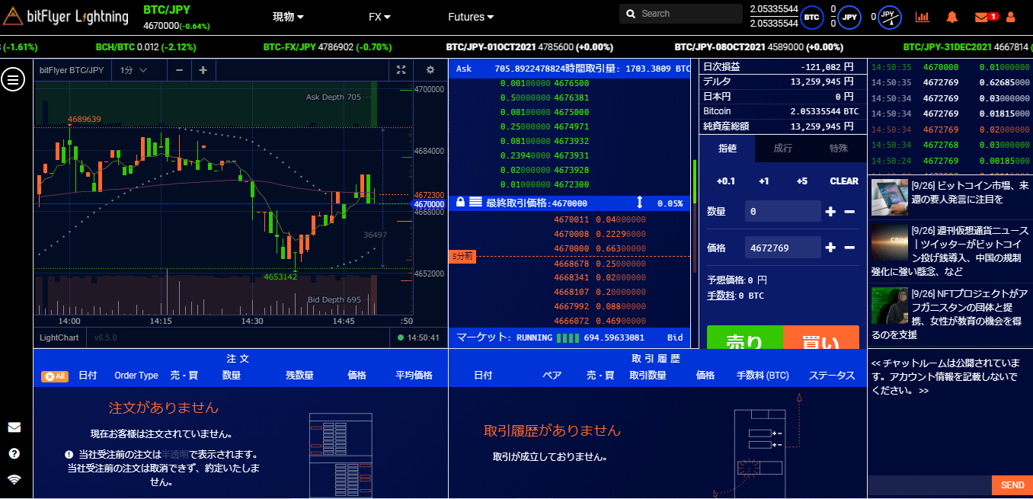
Task: Click the Search box
Action: coord(680,14)
